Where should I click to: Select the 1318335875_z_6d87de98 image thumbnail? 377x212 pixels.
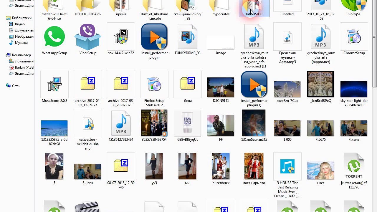[54, 128]
